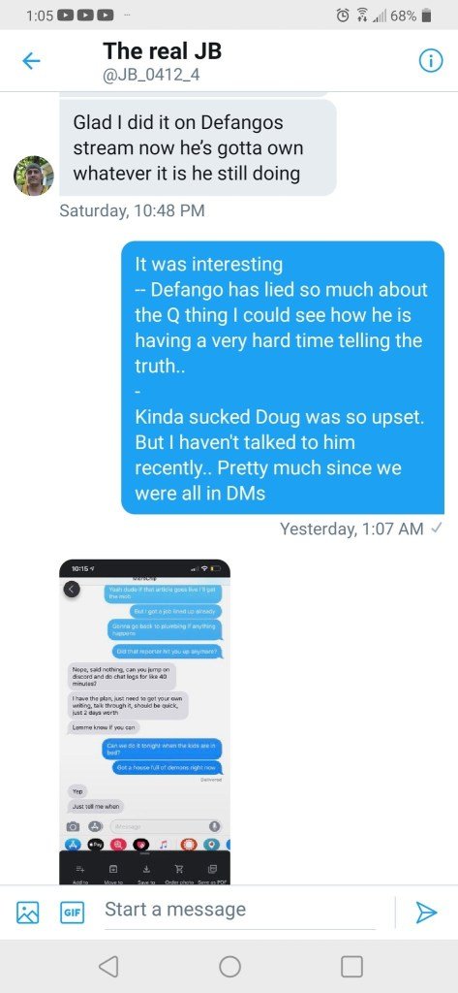Open The real JB conversation title
The width and height of the screenshot is (458, 993).
162,50
